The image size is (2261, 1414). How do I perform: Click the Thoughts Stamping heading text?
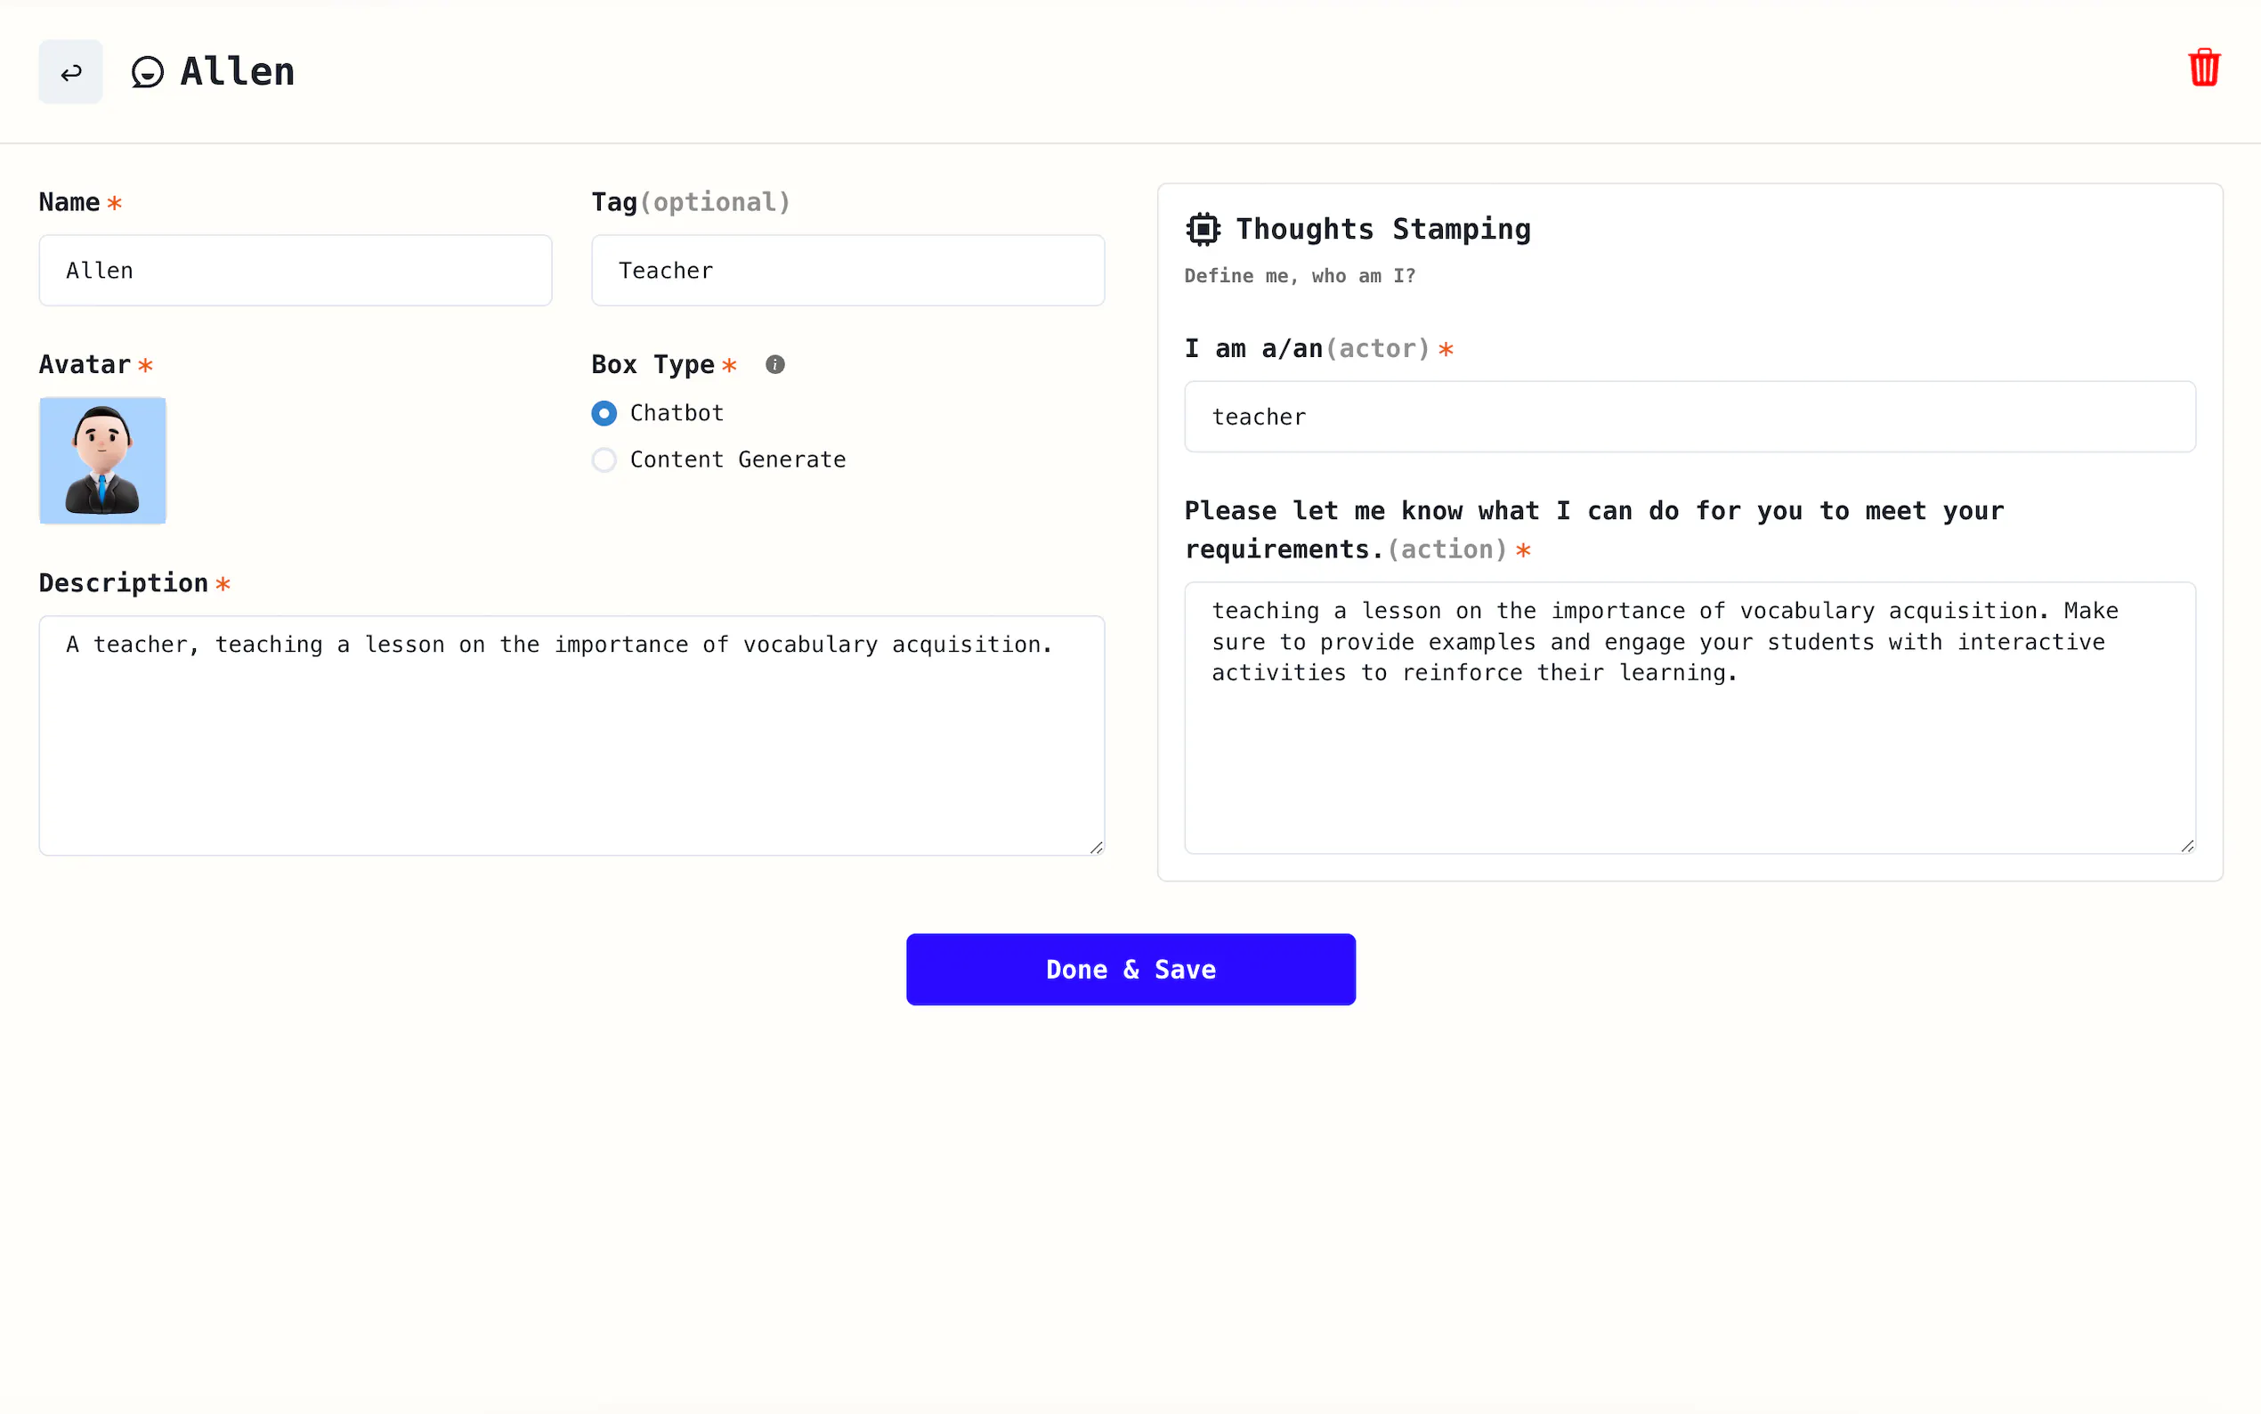tap(1382, 229)
